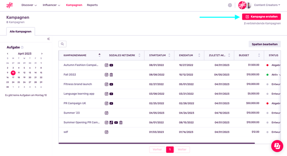
Task: Click YouTube icon in Fitness brand launch row
Action: click(111, 84)
